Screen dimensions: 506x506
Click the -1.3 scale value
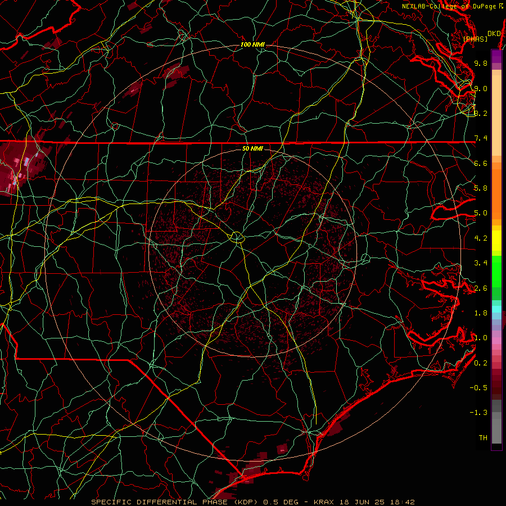tap(478, 413)
